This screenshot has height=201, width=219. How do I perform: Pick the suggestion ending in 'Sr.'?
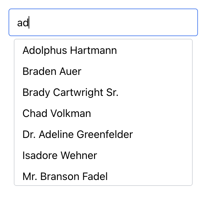point(70,93)
